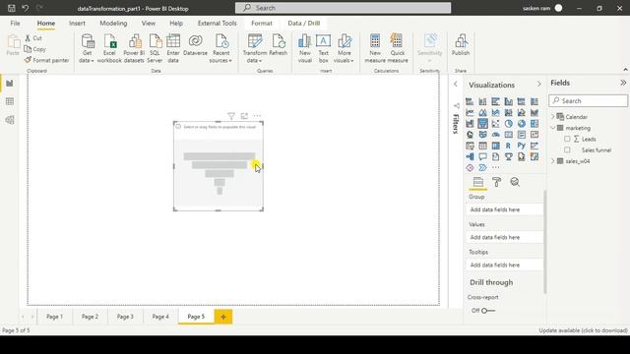Toggle the Cross-report switch
Screen dimensions: 630x354
(x=488, y=311)
